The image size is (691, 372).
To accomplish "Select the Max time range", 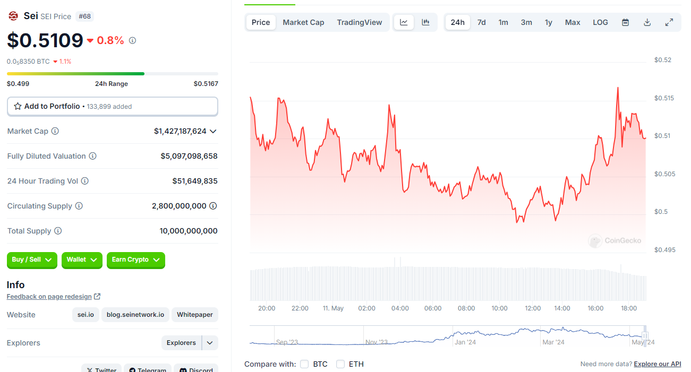I will tap(573, 22).
